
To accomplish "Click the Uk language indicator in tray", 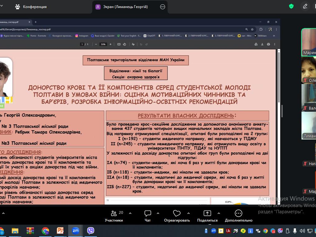I will (x=228, y=231).
